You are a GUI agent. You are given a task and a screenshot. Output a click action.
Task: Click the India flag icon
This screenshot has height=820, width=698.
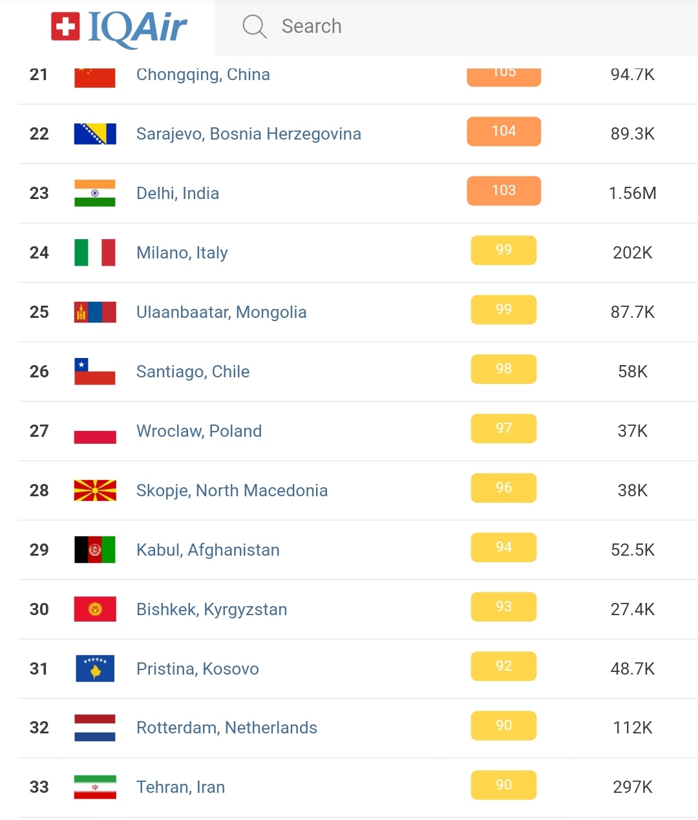click(95, 193)
